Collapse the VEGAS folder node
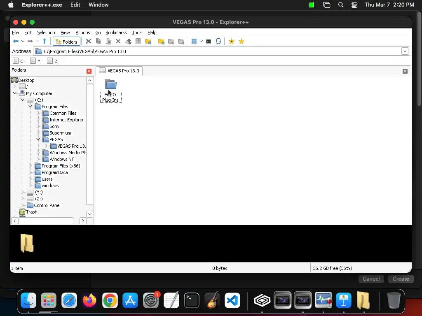The image size is (422, 316). tap(38, 139)
